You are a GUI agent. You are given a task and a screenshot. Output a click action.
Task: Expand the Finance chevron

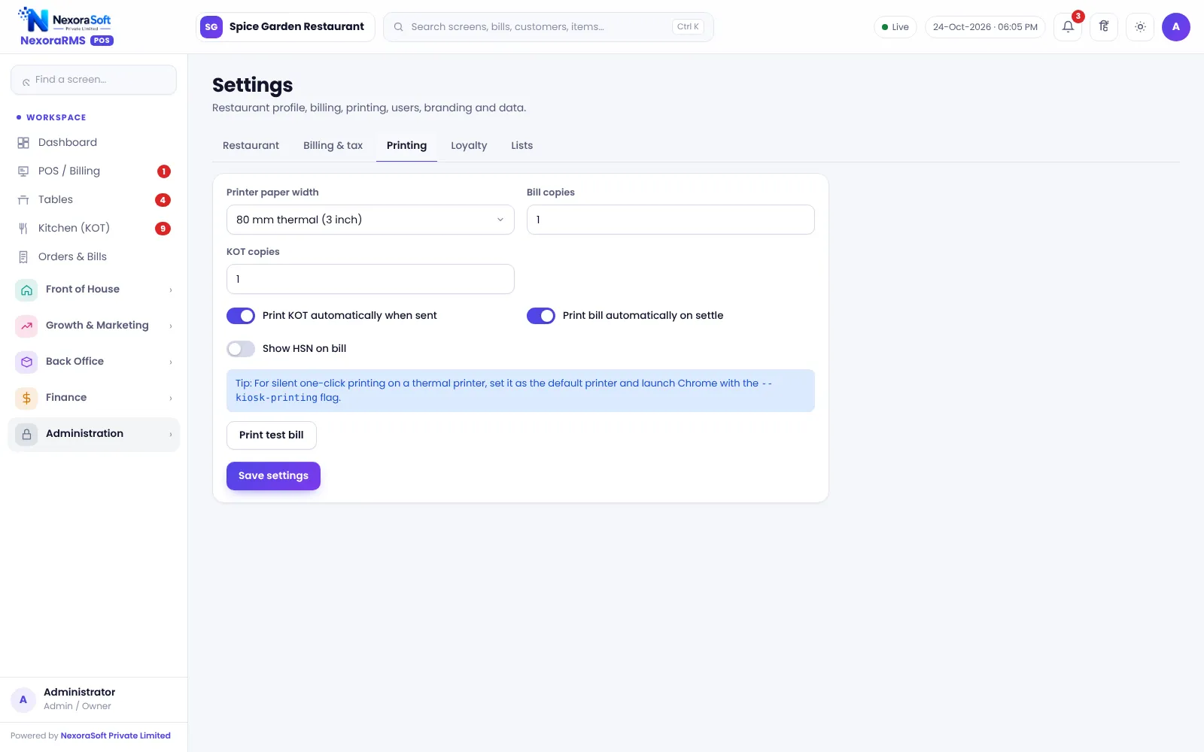[171, 398]
